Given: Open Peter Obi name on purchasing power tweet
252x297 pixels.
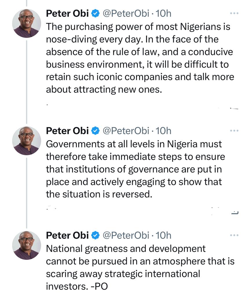Looking at the screenshot, I should pyautogui.click(x=67, y=13).
